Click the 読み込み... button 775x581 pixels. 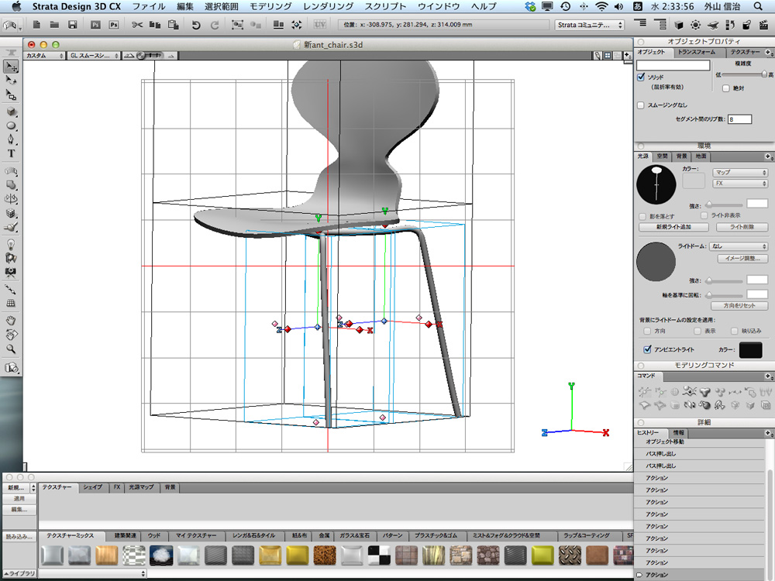point(19,537)
